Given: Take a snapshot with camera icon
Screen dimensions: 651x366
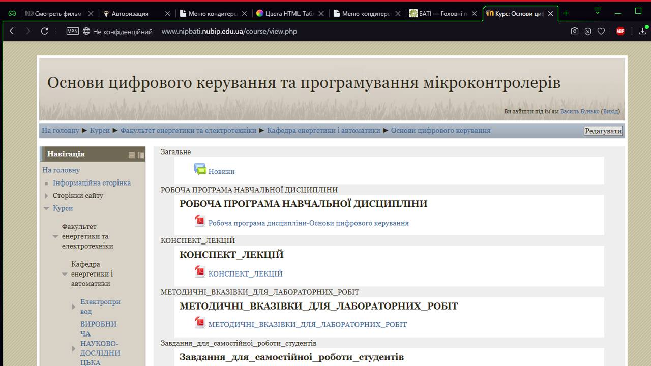Looking at the screenshot, I should (x=575, y=31).
